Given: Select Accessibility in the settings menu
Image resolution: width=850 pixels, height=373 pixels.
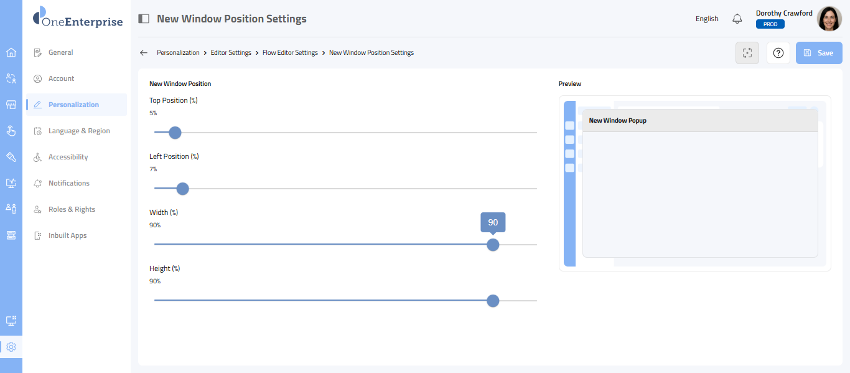Looking at the screenshot, I should coord(68,157).
